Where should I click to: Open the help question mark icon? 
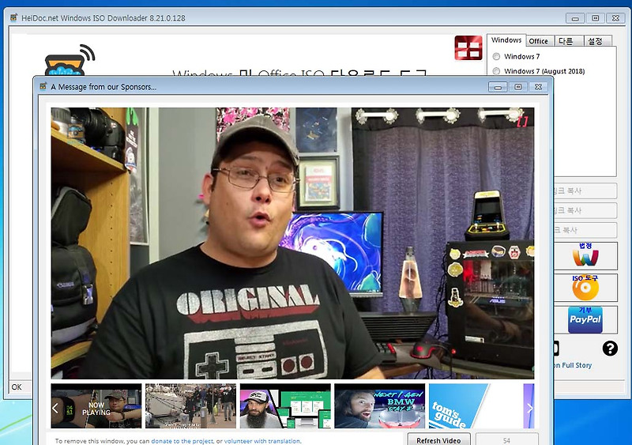(x=610, y=348)
